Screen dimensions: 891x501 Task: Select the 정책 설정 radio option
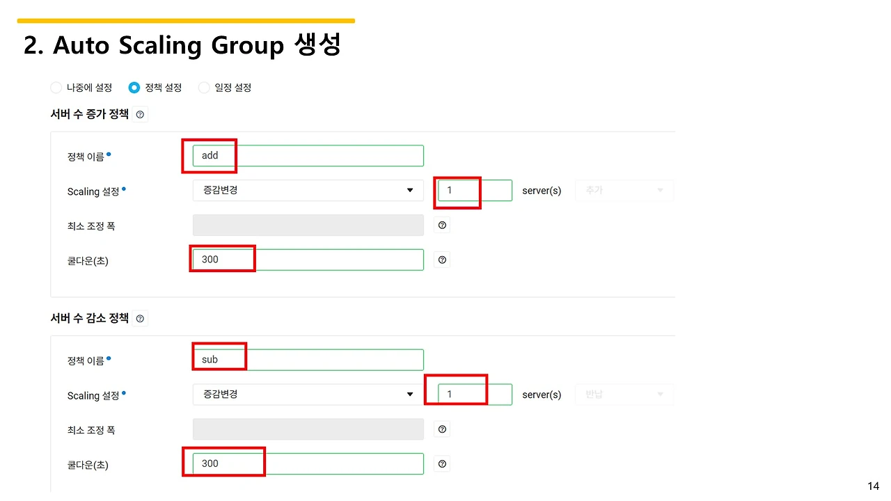click(x=134, y=88)
